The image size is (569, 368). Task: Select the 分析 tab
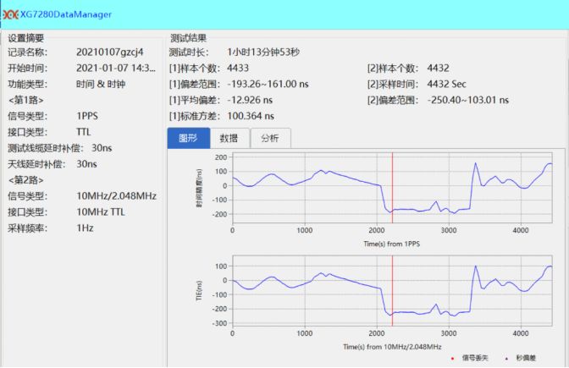click(x=270, y=138)
